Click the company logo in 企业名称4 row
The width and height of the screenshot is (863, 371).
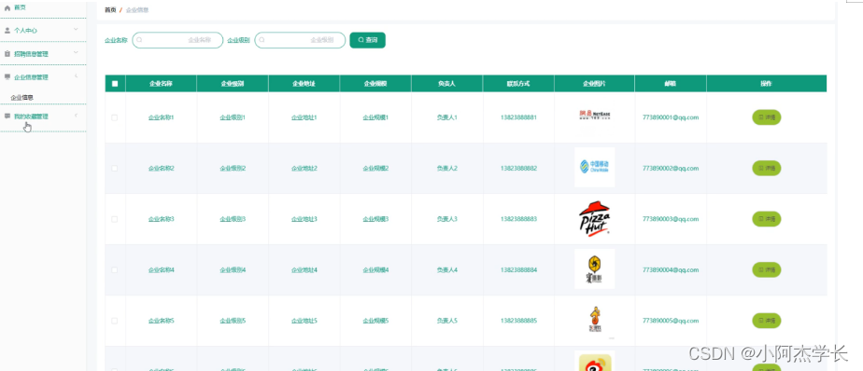coord(594,268)
